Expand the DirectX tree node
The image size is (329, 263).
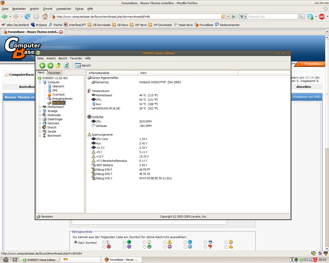(x=40, y=127)
